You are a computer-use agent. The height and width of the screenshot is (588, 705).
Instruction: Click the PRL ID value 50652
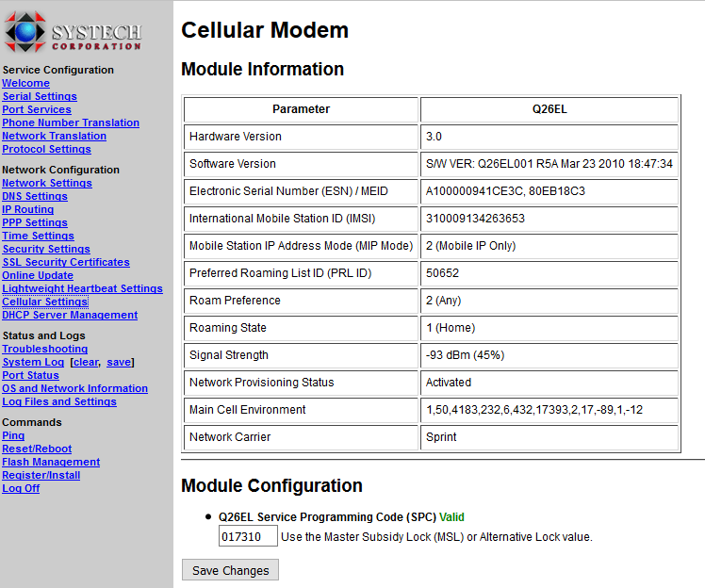(x=442, y=273)
